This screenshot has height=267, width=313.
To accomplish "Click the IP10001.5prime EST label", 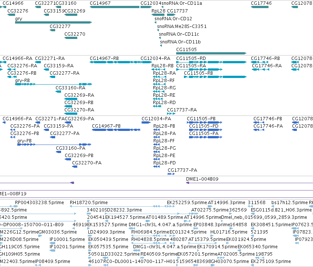I will tap(67, 239).
